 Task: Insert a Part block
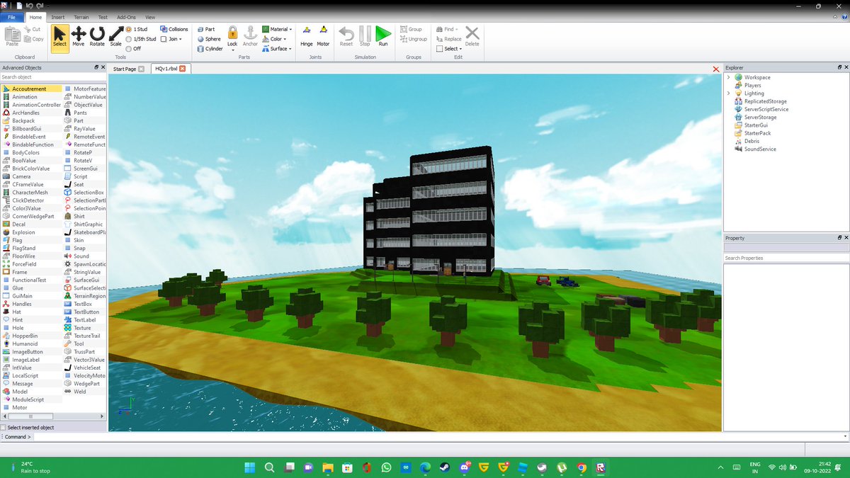pyautogui.click(x=205, y=29)
